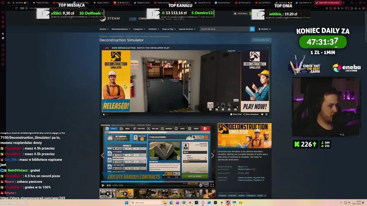Image resolution: width=367 pixels, height=206 pixels.
Task: Click the live broadcast video area
Action: [x=186, y=81]
